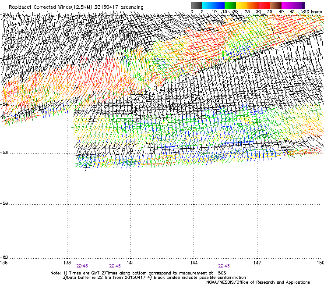The height and width of the screenshot is (285, 324).
Task: Click the gray 0-5 knots color swatch
Action: pyautogui.click(x=196, y=5)
